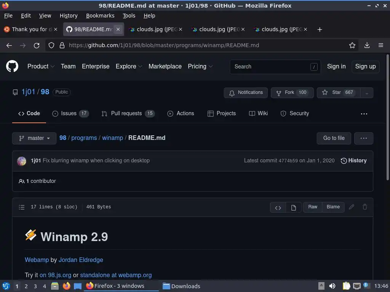
Task: Open Firefox downloads arrow icon
Action: [x=367, y=45]
